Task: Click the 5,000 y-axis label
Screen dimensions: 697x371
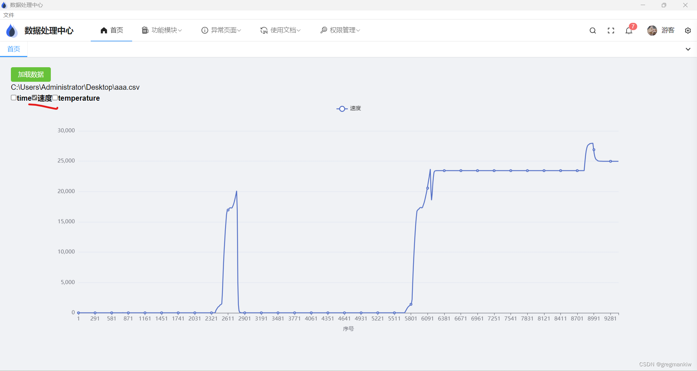Action: (x=68, y=282)
